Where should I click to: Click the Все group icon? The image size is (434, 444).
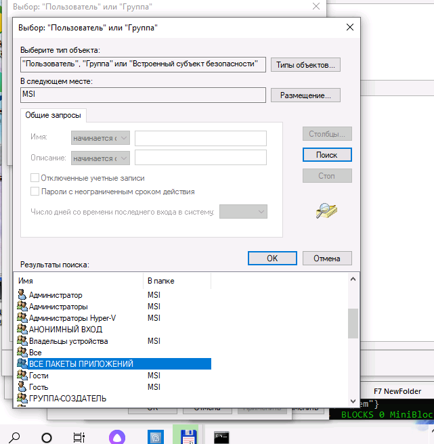[x=22, y=352]
